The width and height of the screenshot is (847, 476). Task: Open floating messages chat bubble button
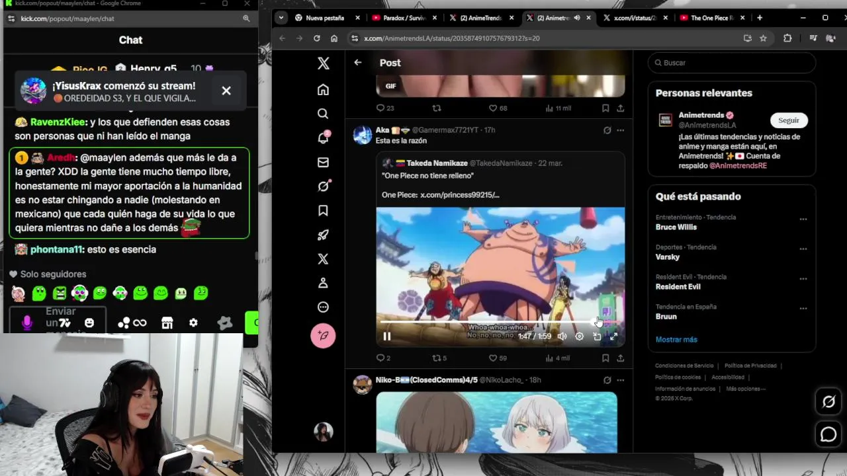point(828,434)
